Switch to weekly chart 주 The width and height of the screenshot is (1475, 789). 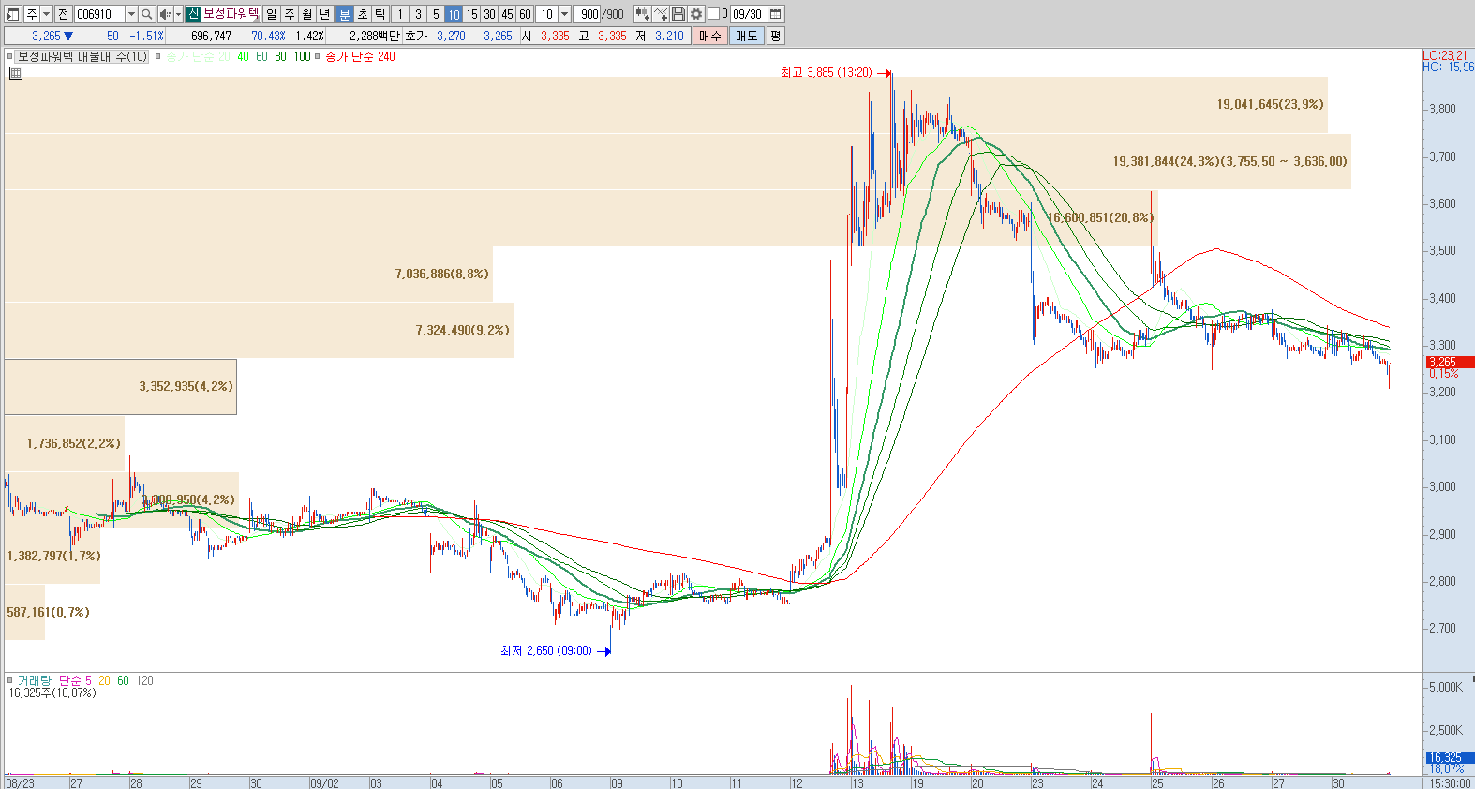289,14
